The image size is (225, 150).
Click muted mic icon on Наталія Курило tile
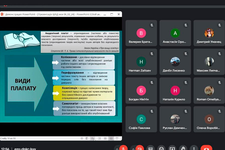[x=186, y=82]
